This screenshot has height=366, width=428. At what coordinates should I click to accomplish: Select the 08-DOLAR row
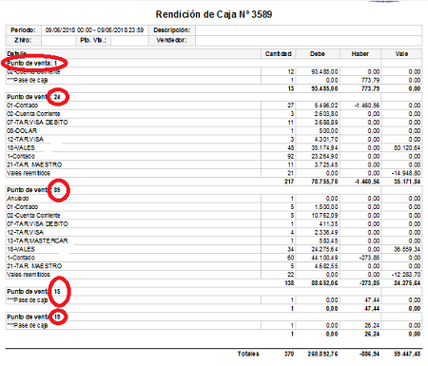214,131
